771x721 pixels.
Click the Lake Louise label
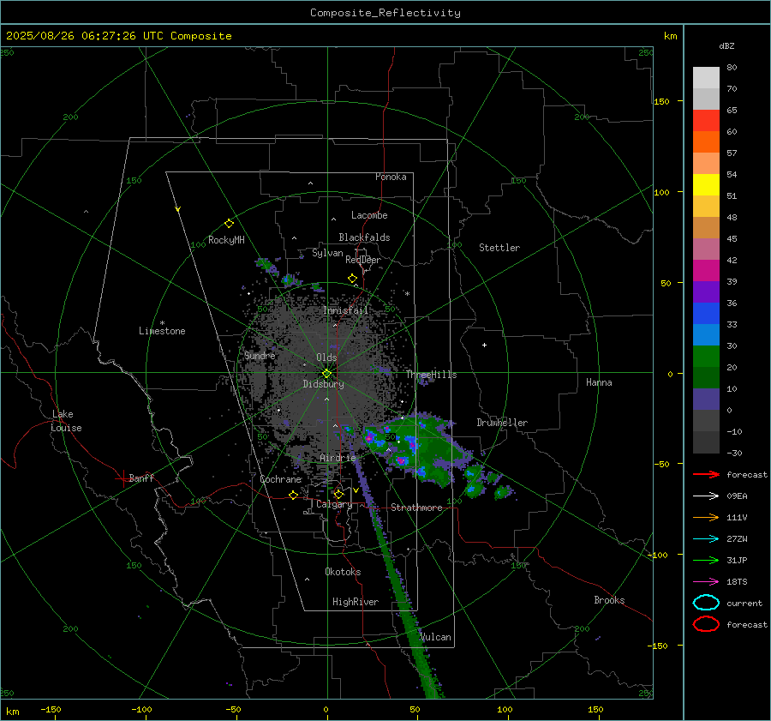point(66,421)
